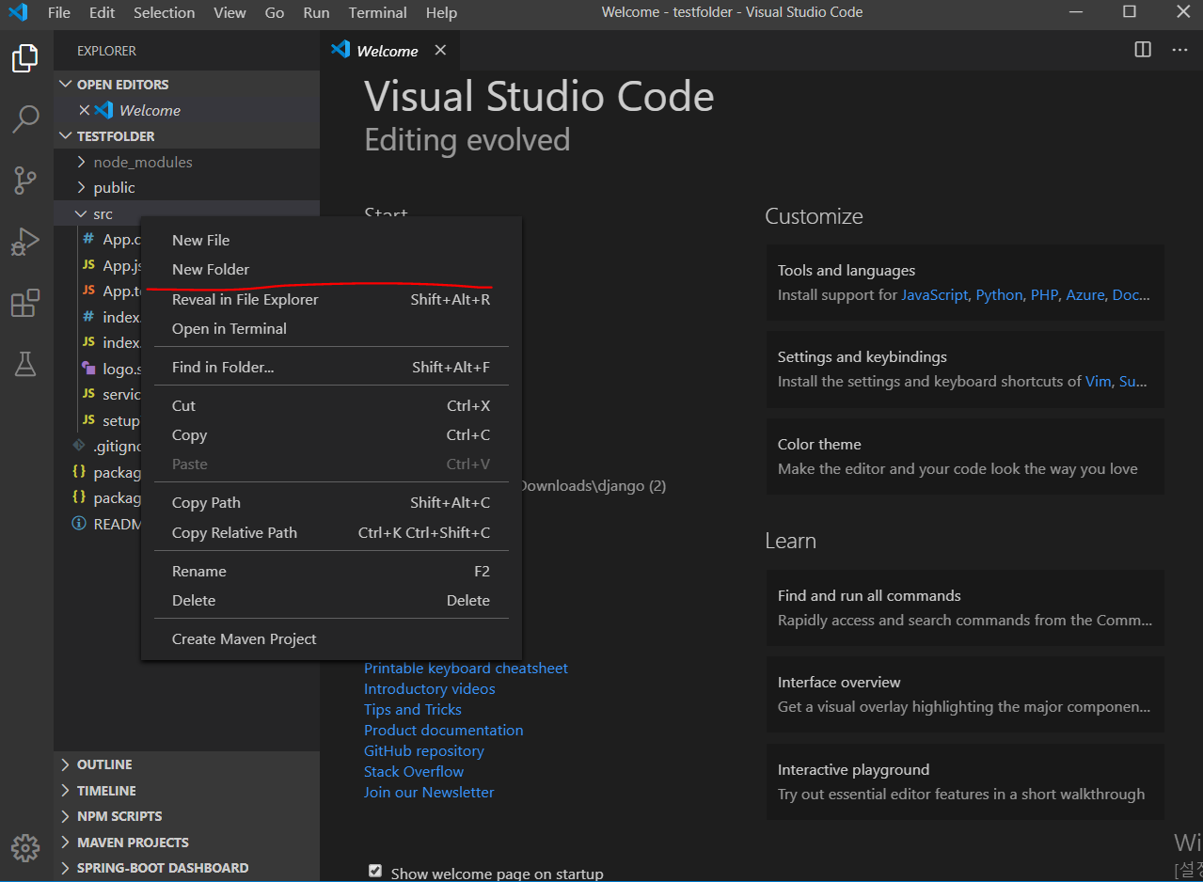This screenshot has width=1203, height=882.
Task: Collapse the TESTFOLDER section
Action: 186,135
